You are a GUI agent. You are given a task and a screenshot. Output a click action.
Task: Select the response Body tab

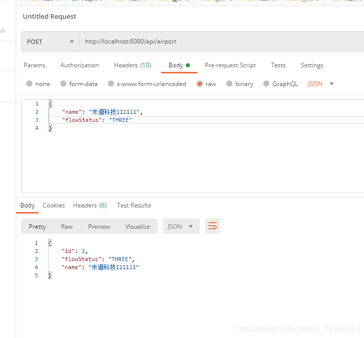(27, 205)
